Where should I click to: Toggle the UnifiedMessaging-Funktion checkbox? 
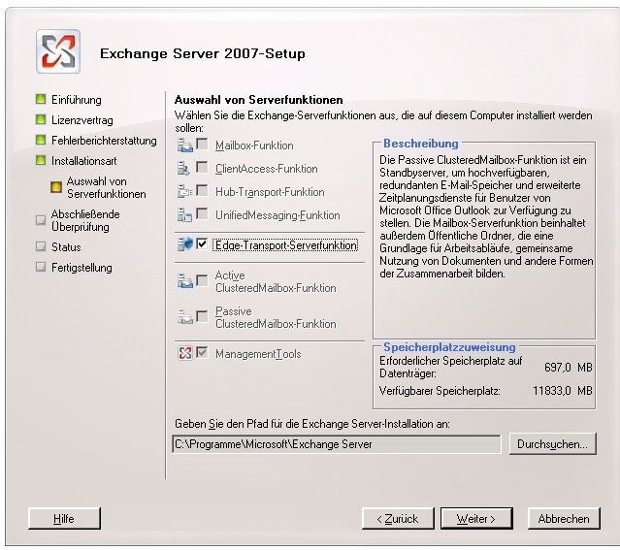[202, 214]
